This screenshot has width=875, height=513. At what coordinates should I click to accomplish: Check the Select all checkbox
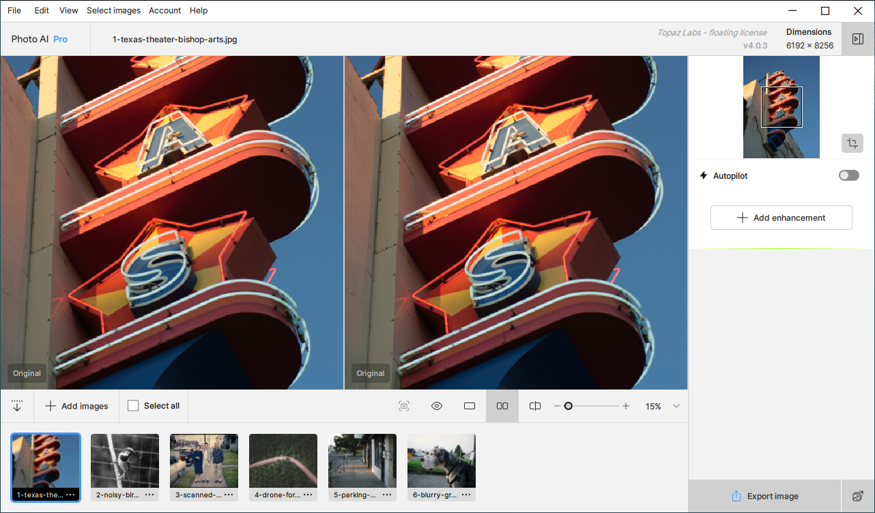point(133,406)
